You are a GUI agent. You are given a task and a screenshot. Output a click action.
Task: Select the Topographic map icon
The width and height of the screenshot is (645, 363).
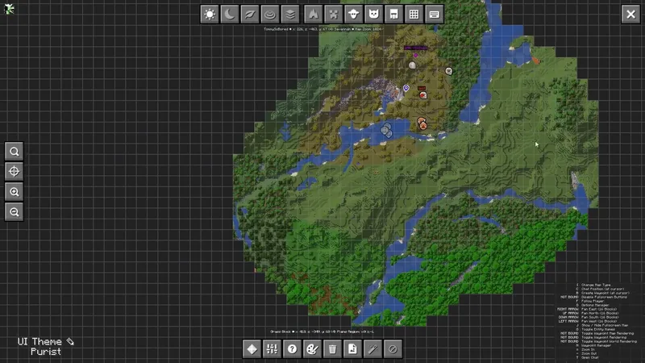click(x=270, y=15)
